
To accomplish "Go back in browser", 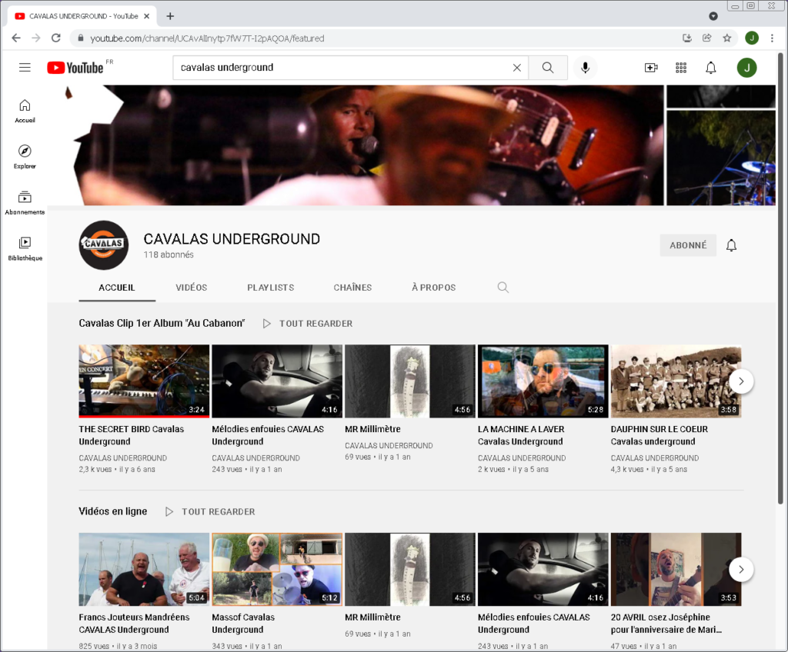I will pyautogui.click(x=16, y=38).
